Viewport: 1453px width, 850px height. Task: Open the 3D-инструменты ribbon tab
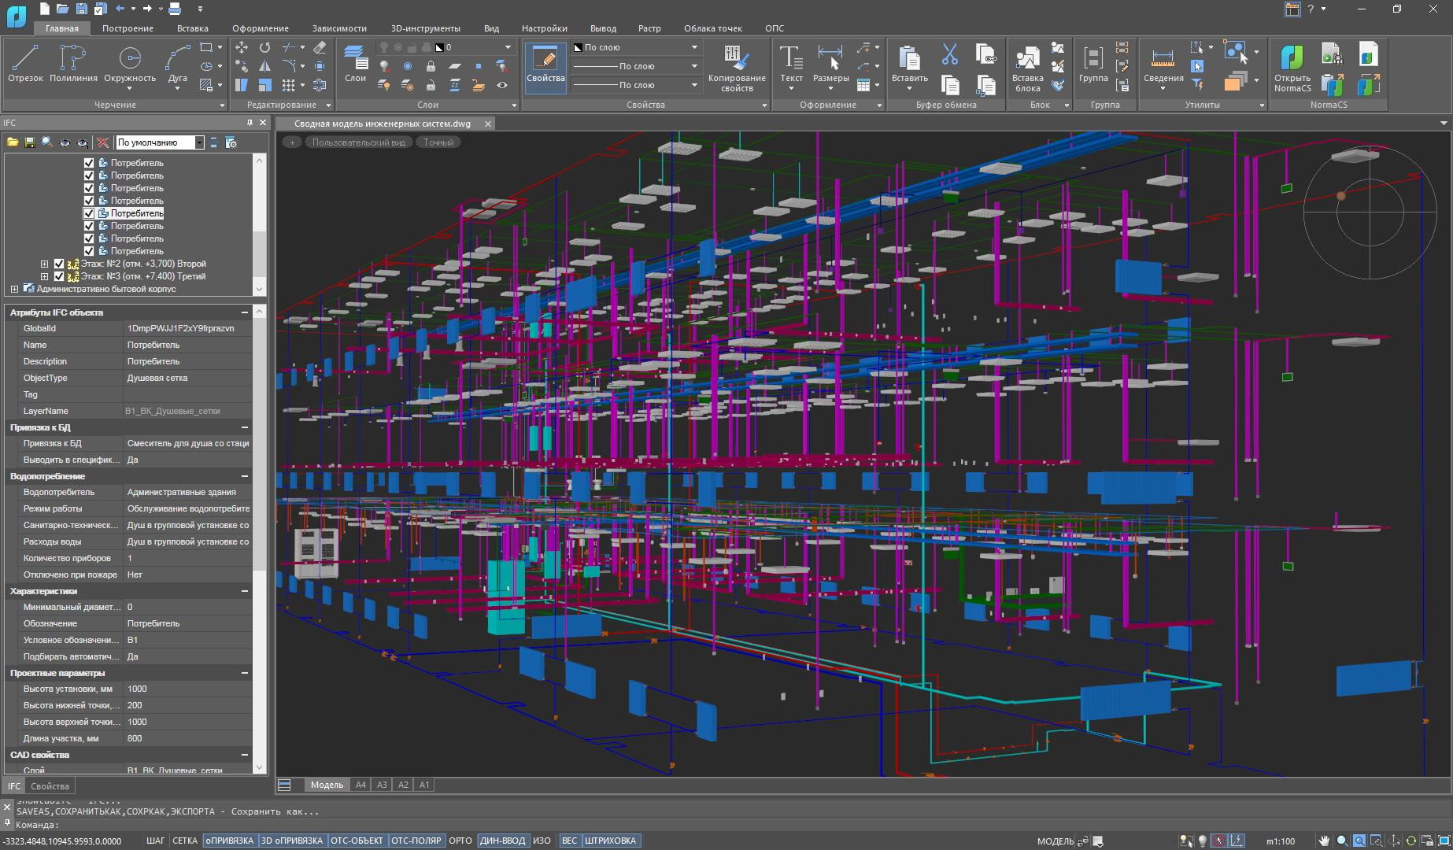click(x=425, y=28)
